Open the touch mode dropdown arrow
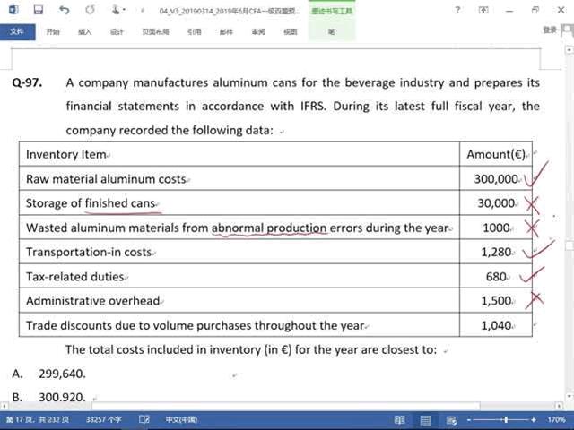Image resolution: width=574 pixels, height=430 pixels. (124, 10)
